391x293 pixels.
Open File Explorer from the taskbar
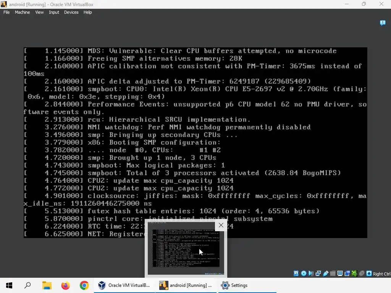(x=47, y=285)
